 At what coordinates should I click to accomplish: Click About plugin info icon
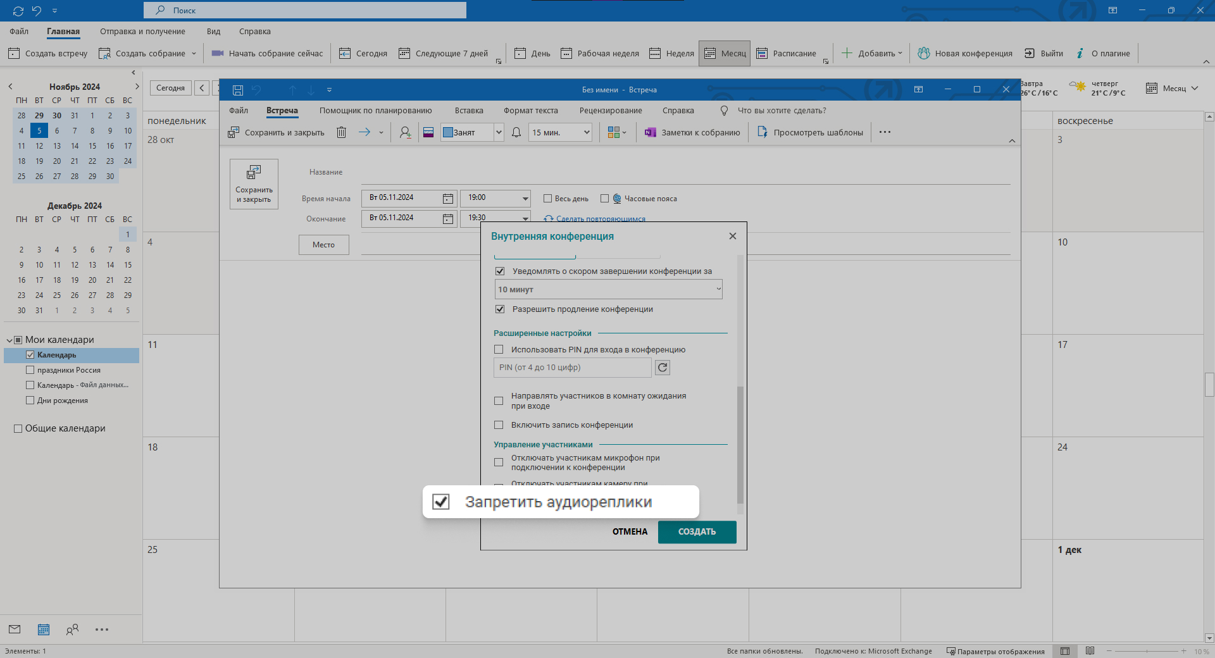(1080, 53)
